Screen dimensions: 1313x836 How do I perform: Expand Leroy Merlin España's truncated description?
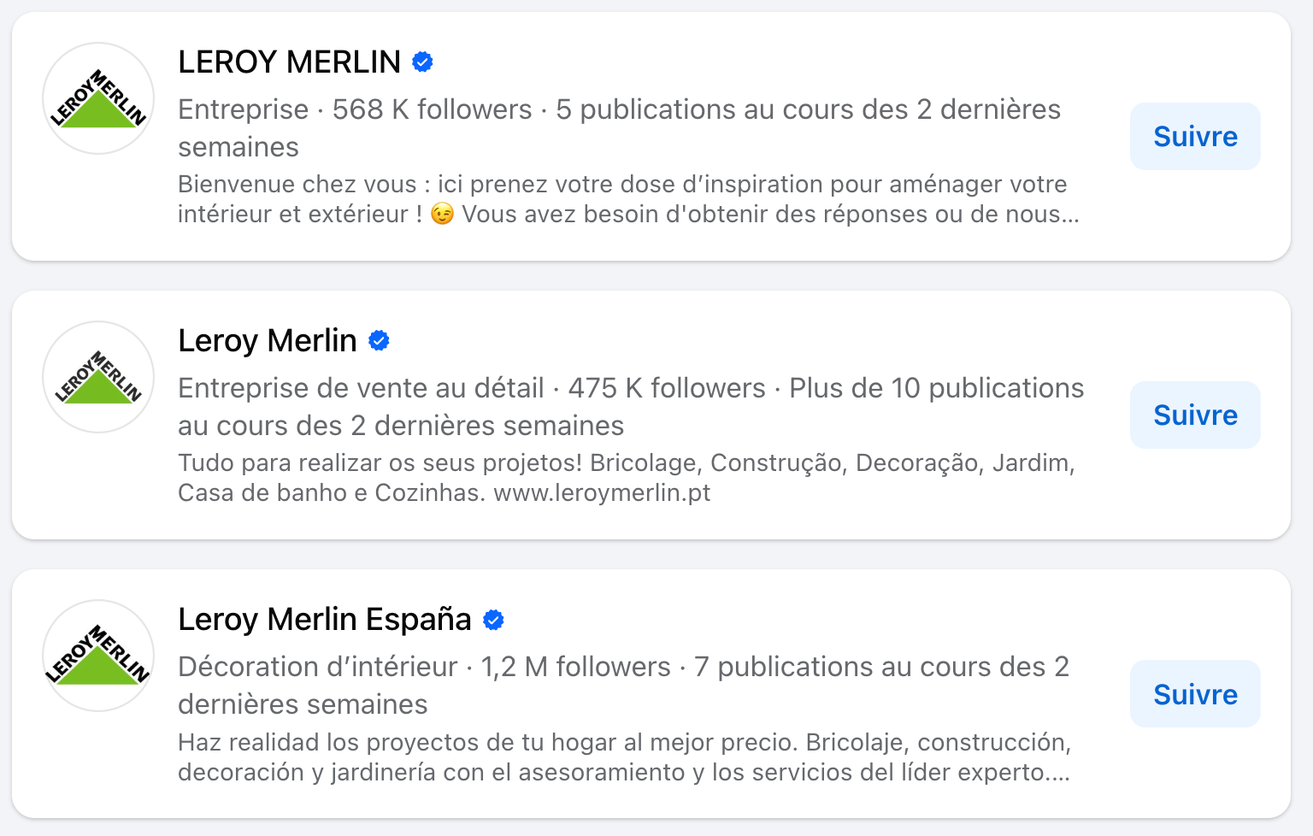[1057, 774]
